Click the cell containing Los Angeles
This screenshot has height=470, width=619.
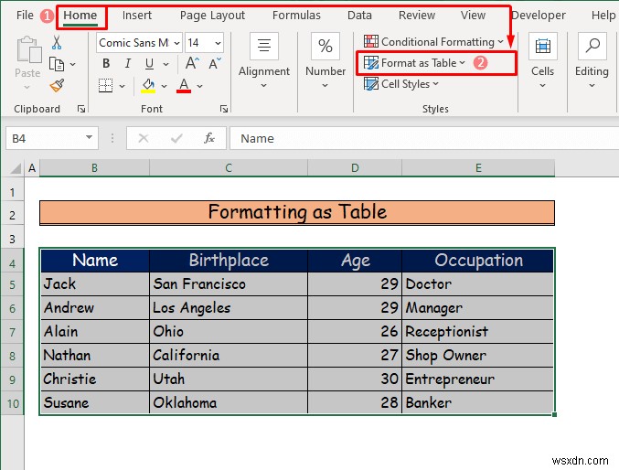pyautogui.click(x=229, y=307)
